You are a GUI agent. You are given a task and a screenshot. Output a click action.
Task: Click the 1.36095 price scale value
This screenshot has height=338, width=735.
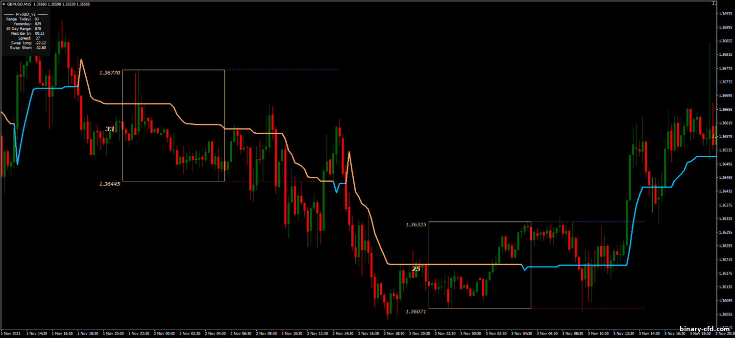[x=724, y=301]
